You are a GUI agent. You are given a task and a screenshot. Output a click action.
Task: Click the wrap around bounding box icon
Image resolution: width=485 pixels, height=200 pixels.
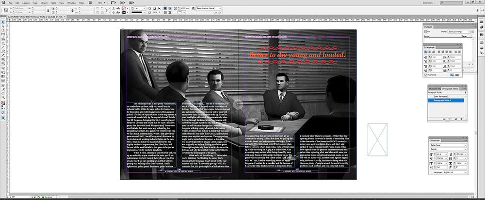170,8
